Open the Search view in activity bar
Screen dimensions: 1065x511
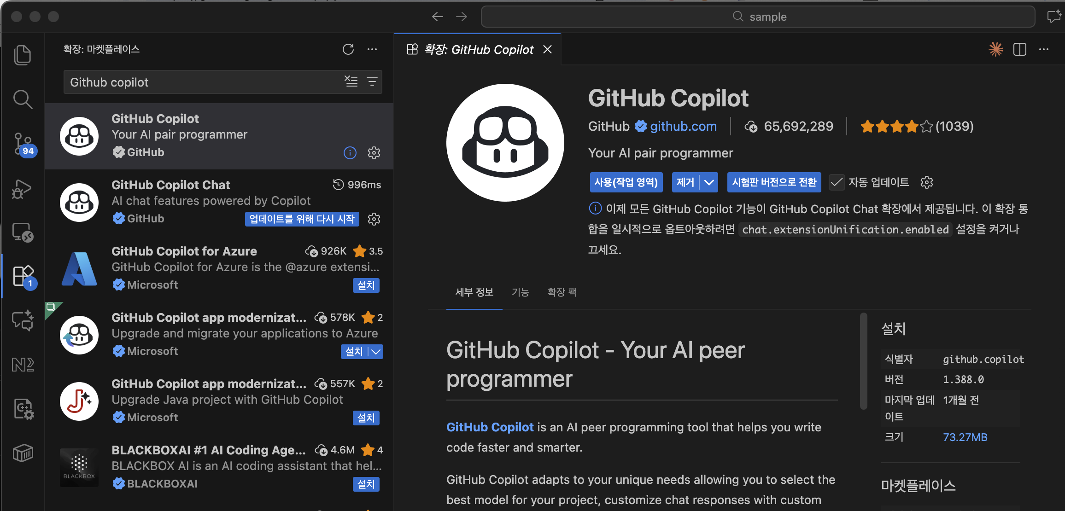[23, 99]
